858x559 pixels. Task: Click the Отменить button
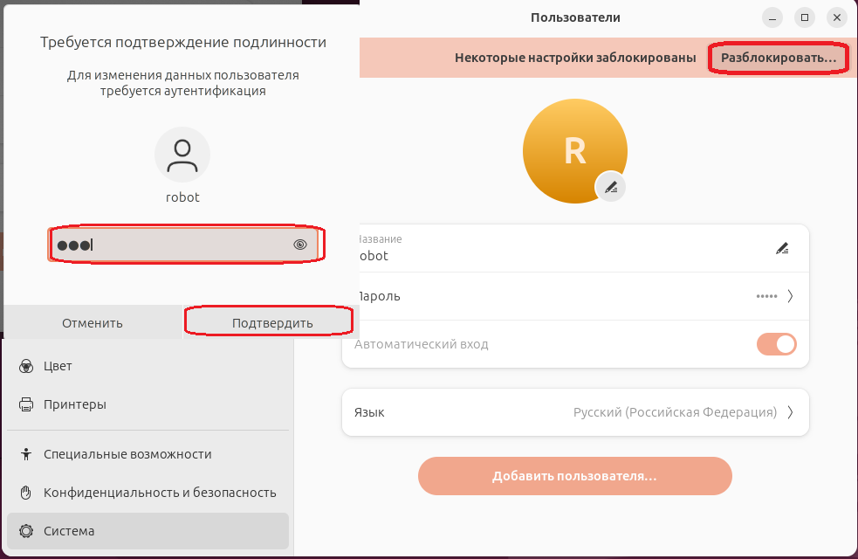click(x=93, y=323)
